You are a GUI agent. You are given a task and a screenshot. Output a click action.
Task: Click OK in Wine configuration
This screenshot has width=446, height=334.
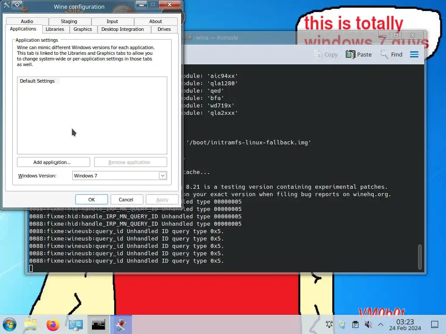click(91, 200)
